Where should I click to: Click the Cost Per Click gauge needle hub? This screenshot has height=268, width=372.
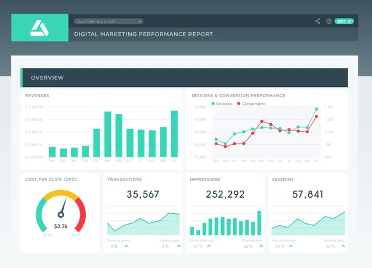tap(61, 215)
